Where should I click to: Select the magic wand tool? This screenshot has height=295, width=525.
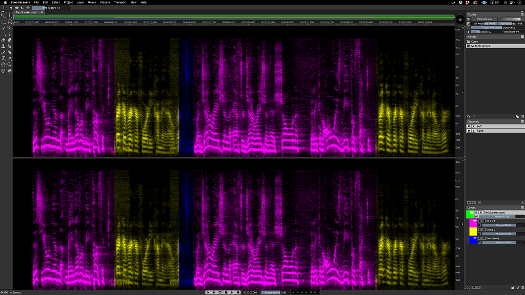10,28
